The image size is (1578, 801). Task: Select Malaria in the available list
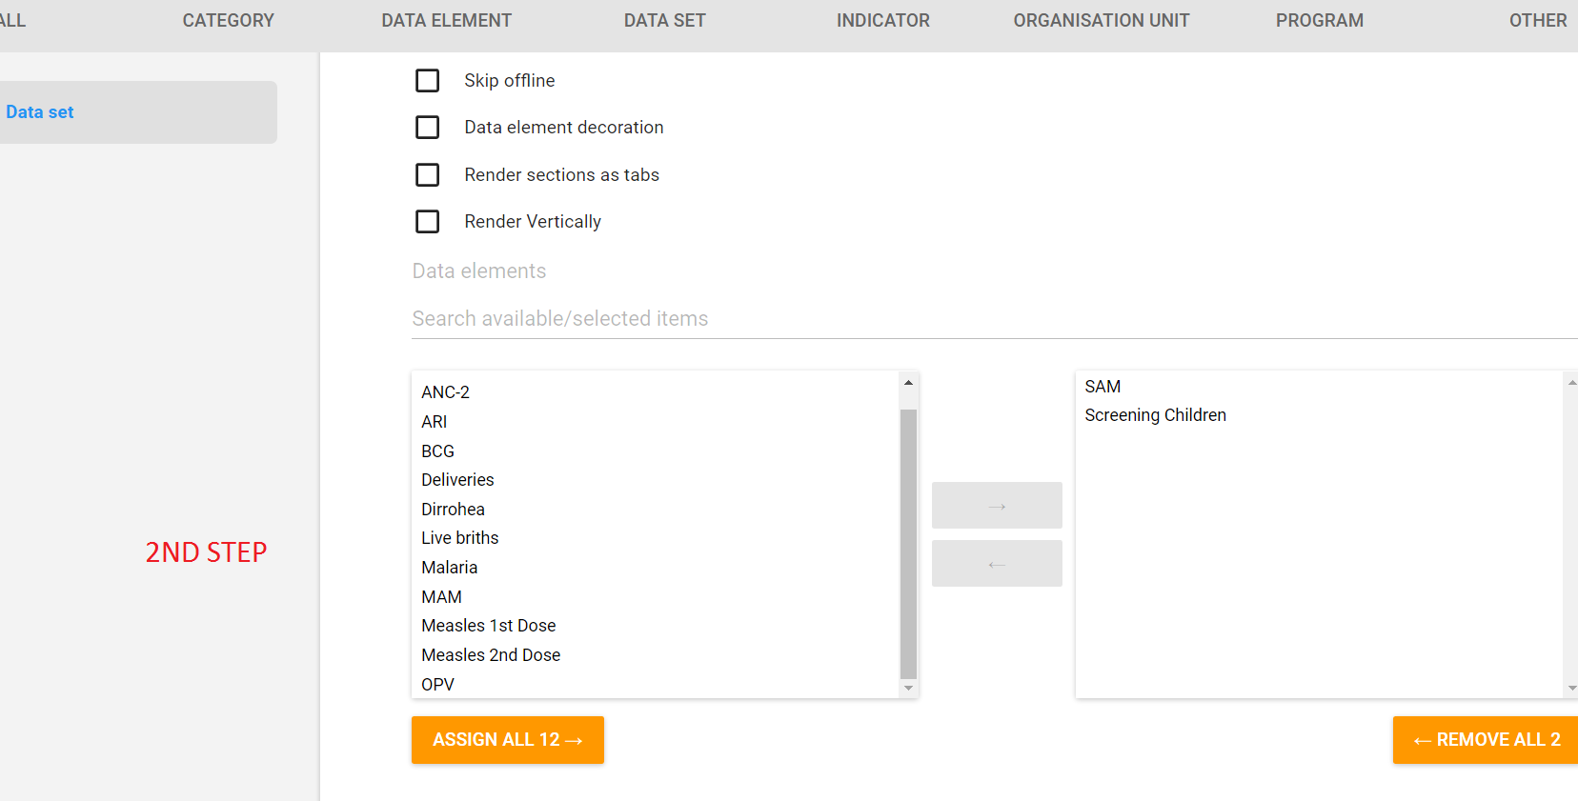coord(450,568)
